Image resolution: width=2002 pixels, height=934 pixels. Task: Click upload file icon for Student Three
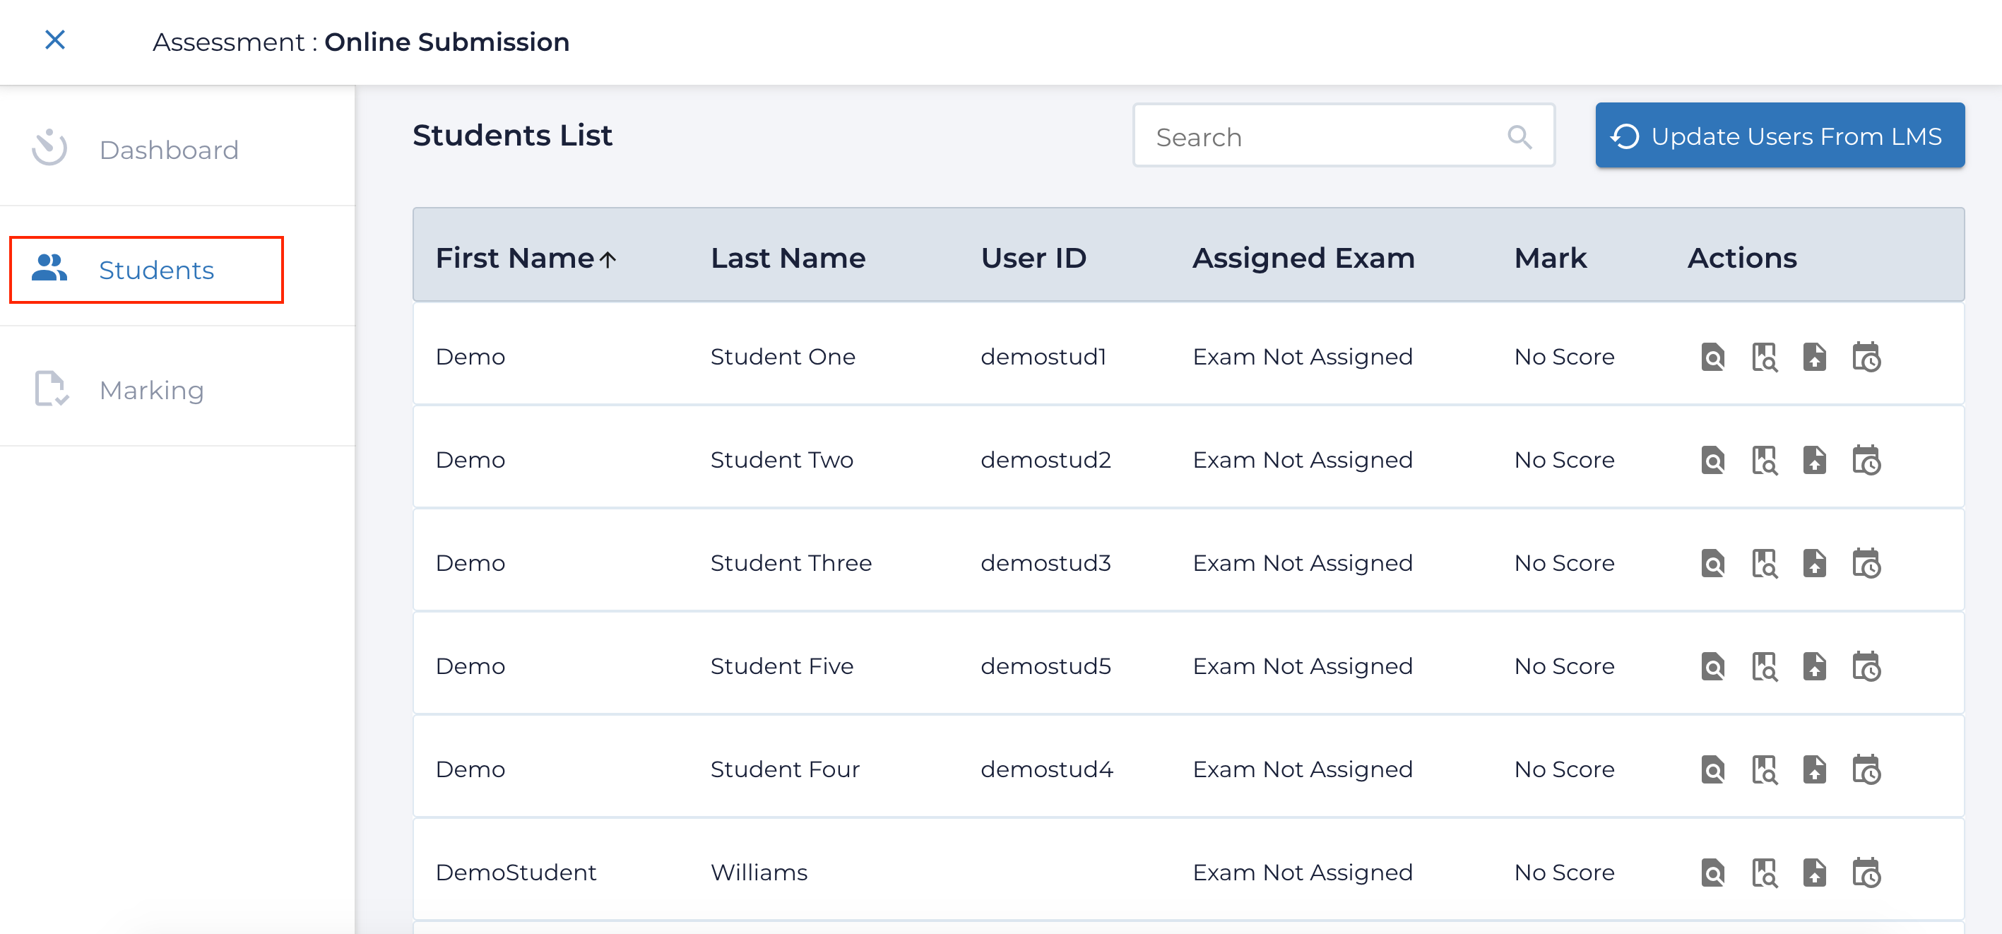(x=1814, y=563)
